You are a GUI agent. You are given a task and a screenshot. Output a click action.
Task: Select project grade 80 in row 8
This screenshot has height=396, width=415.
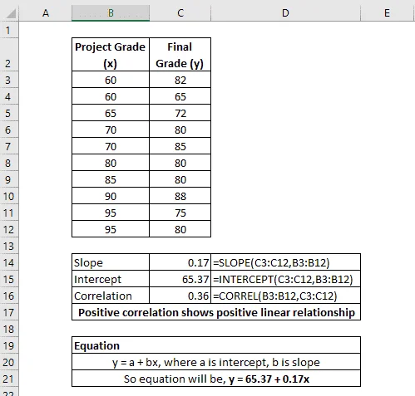pyautogui.click(x=111, y=163)
